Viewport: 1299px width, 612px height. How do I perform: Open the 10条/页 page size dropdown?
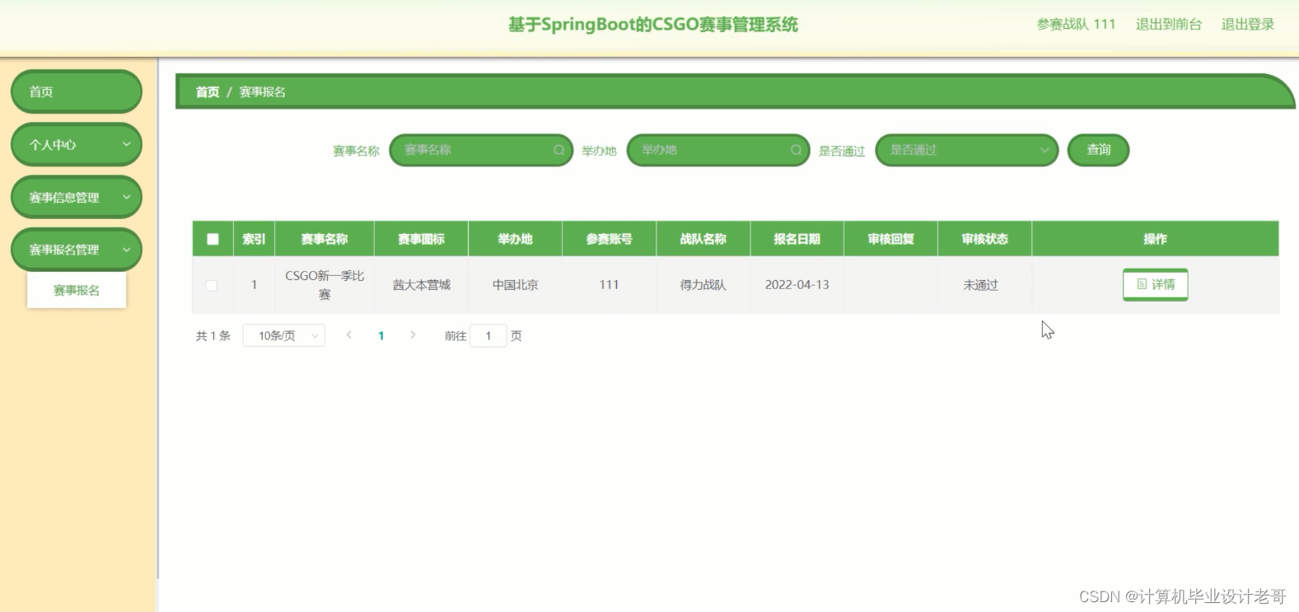point(284,335)
